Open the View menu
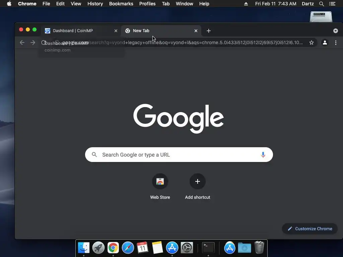343x257 pixels. point(76,4)
